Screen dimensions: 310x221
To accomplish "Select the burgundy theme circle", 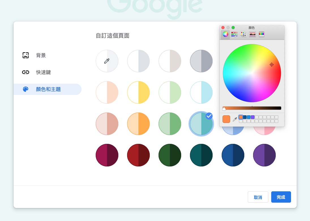I will pos(107,155).
